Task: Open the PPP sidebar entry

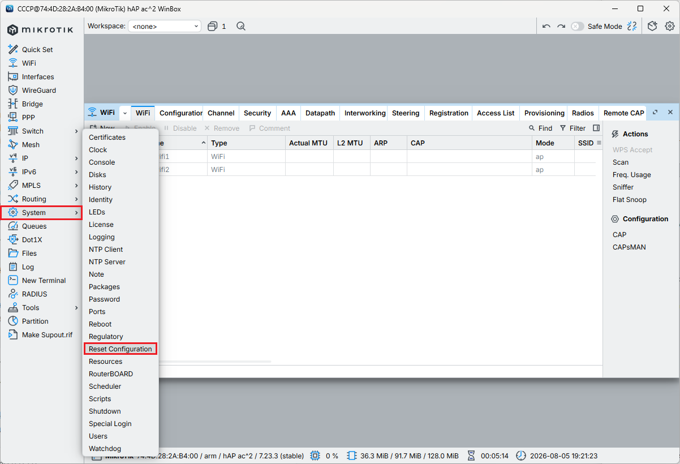Action: coord(28,118)
